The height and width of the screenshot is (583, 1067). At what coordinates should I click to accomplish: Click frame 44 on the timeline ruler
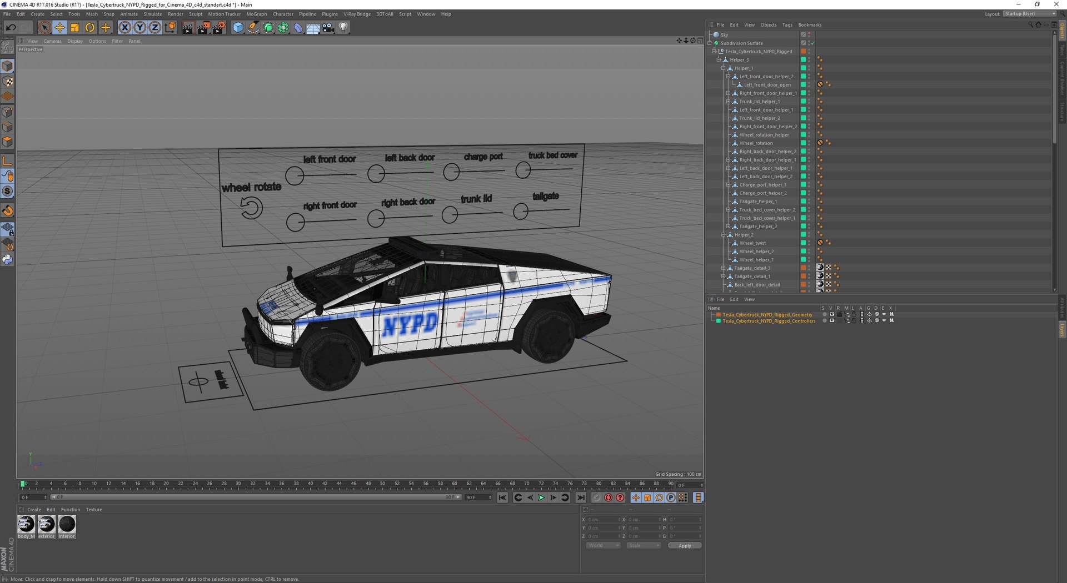pos(340,484)
